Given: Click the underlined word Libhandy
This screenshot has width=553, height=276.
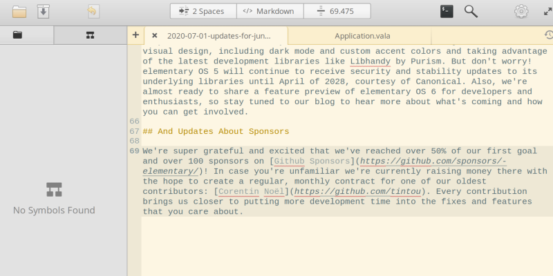Looking at the screenshot, I should coord(370,60).
